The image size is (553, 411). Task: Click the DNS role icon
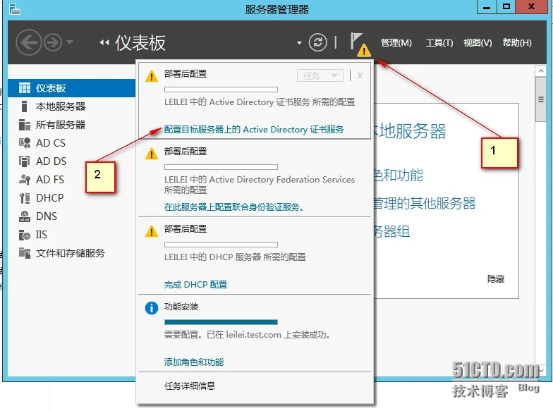point(24,216)
